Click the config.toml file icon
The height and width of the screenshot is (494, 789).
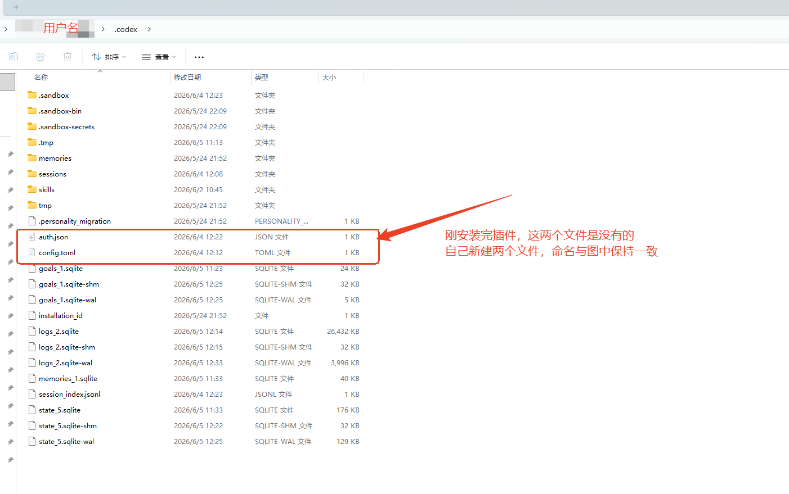(32, 252)
